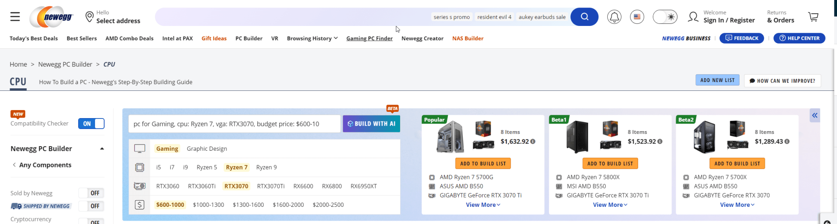Expand View More on Beta2 build
Image resolution: width=837 pixels, height=224 pixels.
[x=737, y=205]
